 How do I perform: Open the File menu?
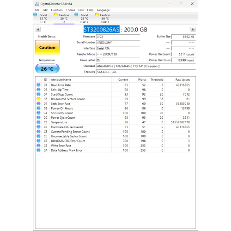(37, 10)
